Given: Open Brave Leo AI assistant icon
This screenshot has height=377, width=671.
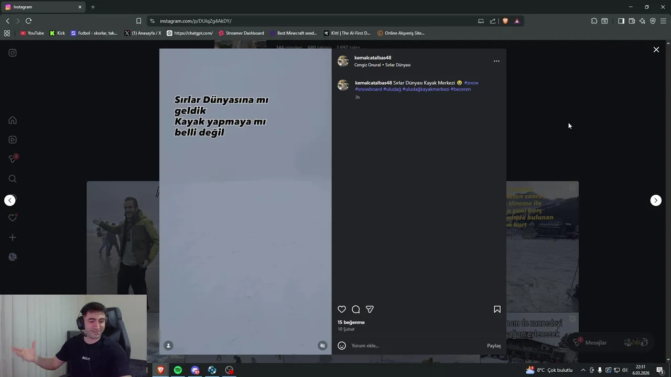Looking at the screenshot, I should 642,21.
